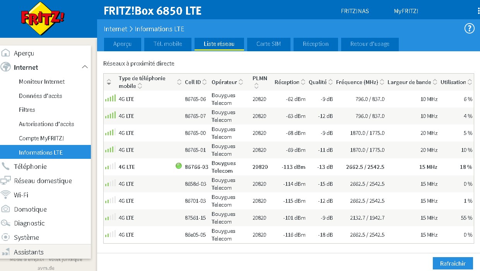Image resolution: width=480 pixels, height=271 pixels.
Task: Click the phone icon beside Téléphonie
Action: [6, 167]
